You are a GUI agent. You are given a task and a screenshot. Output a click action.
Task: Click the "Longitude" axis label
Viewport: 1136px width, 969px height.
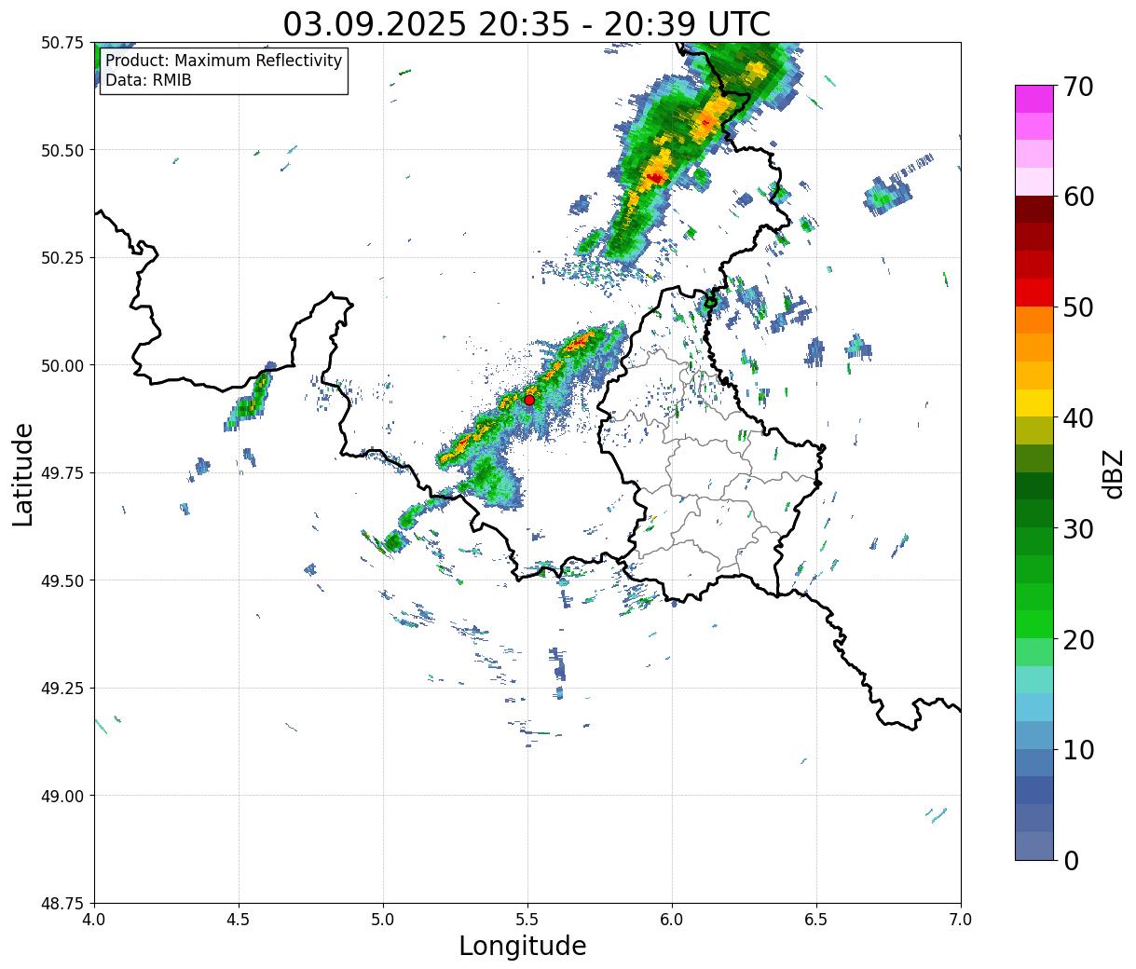click(523, 946)
